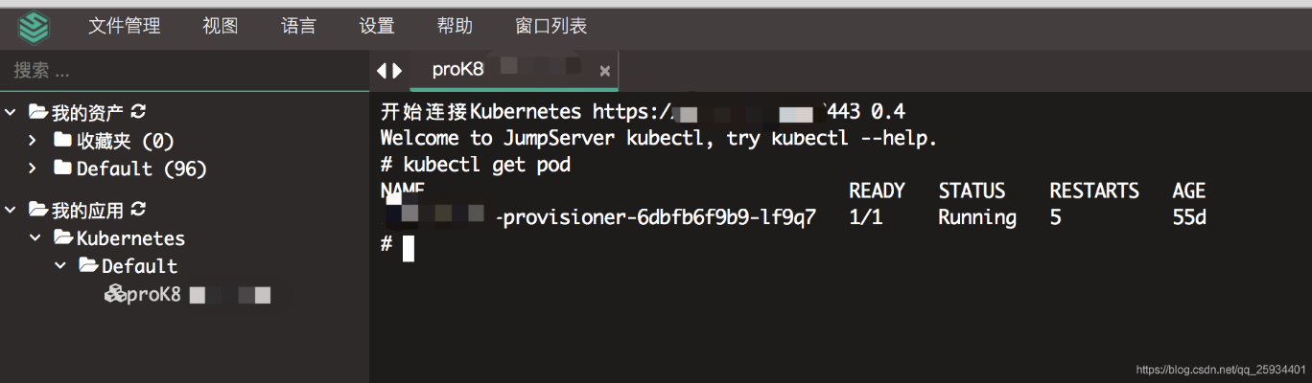Open the 文件管理 menu
Image resolution: width=1312 pixels, height=383 pixels.
(x=125, y=27)
